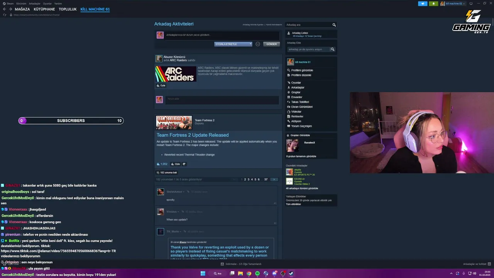Open the Arkadaşlar menu in the menu bar
Screen dimensions: 494x278
click(x=35, y=3)
